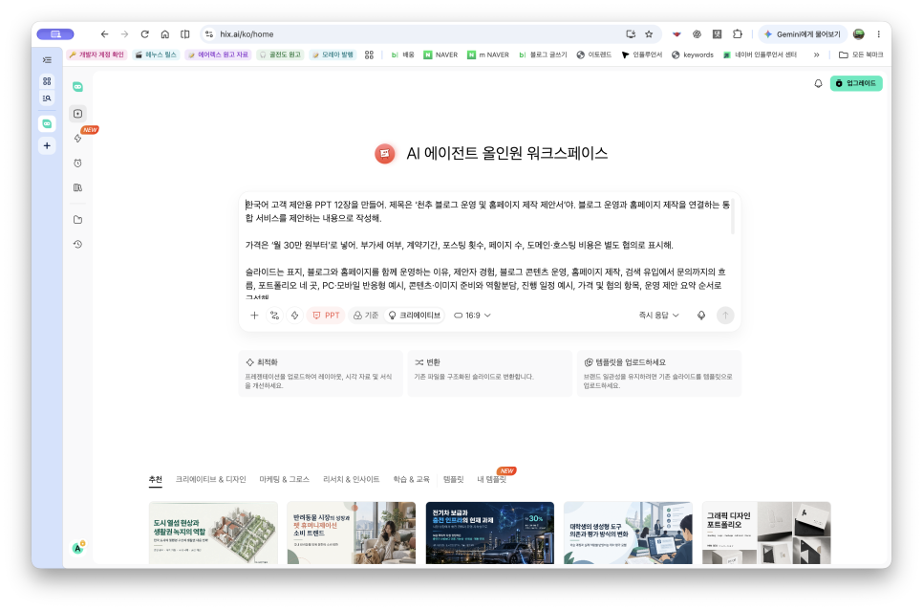The width and height of the screenshot is (923, 610).
Task: Click the 변환 card
Action: coord(490,373)
